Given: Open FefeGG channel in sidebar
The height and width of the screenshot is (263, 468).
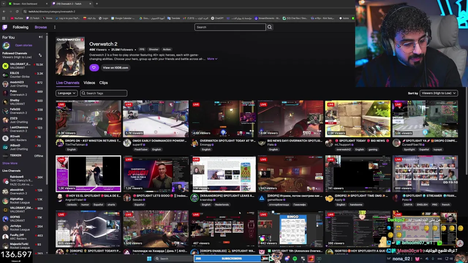Looking at the screenshot, I should 23,111.
